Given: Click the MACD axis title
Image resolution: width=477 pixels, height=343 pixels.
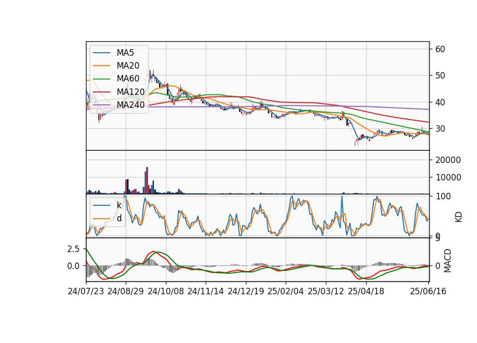Looking at the screenshot, I should (448, 260).
